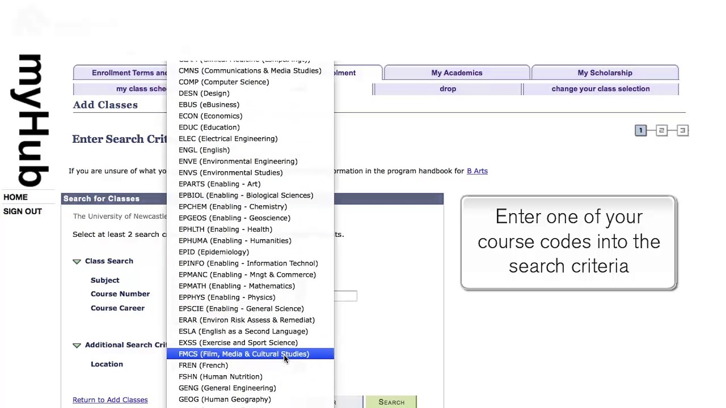Click the Course Number input field
726x408 pixels.
click(x=345, y=296)
